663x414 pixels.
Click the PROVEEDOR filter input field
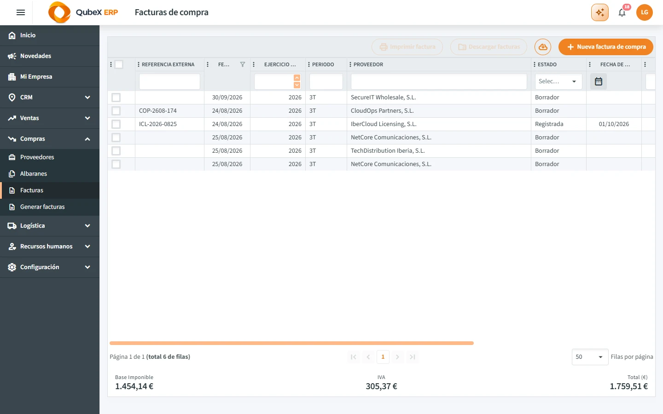click(x=439, y=81)
